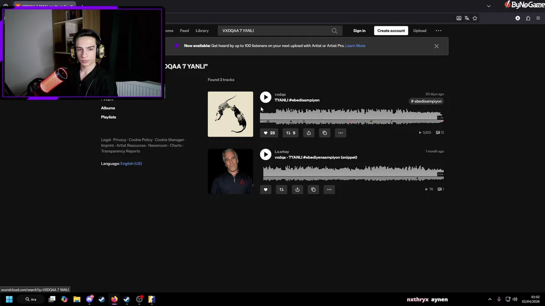This screenshot has height=306, width=545.
Task: Repost the 7YANLI track showing 5 reposts
Action: click(291, 133)
